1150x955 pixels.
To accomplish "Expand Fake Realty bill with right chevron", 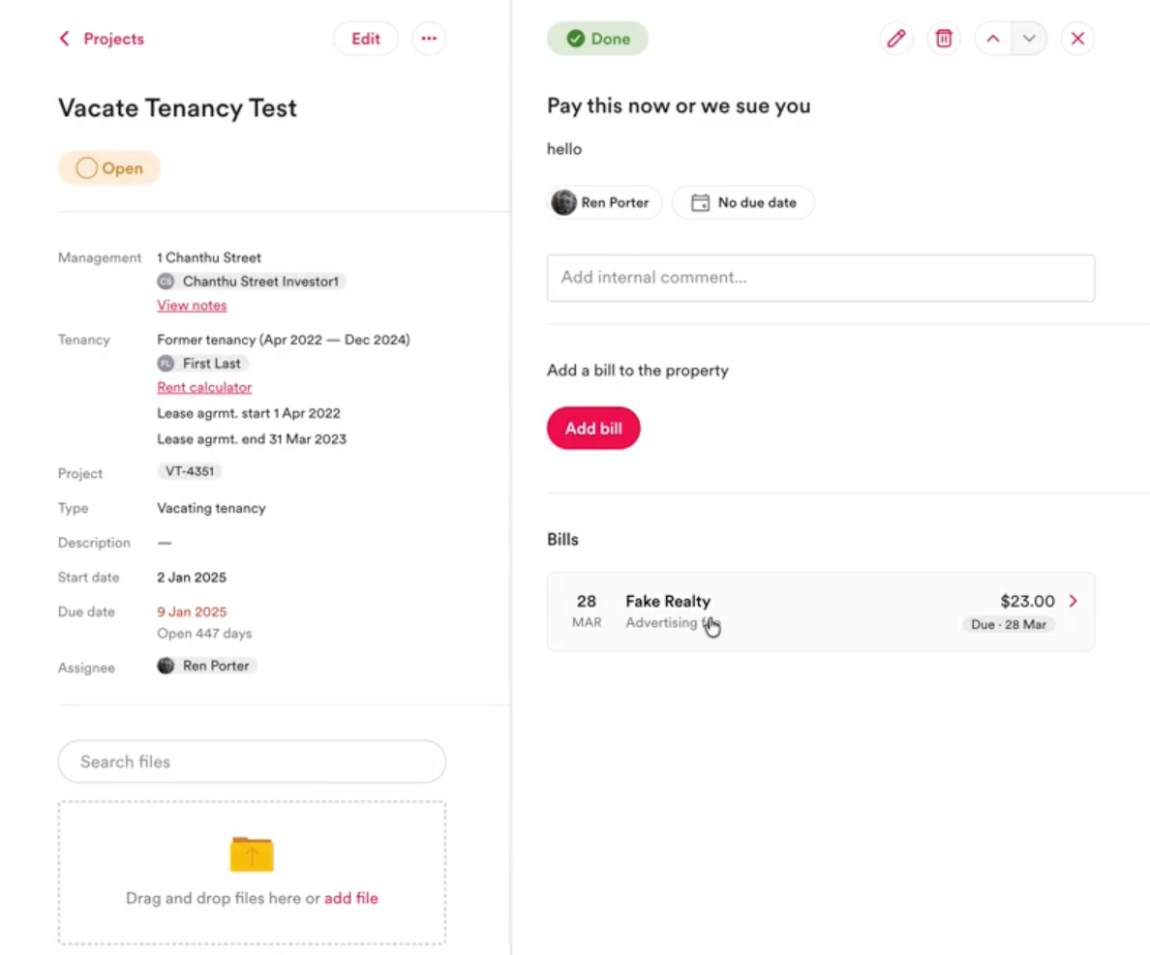I will click(1074, 601).
